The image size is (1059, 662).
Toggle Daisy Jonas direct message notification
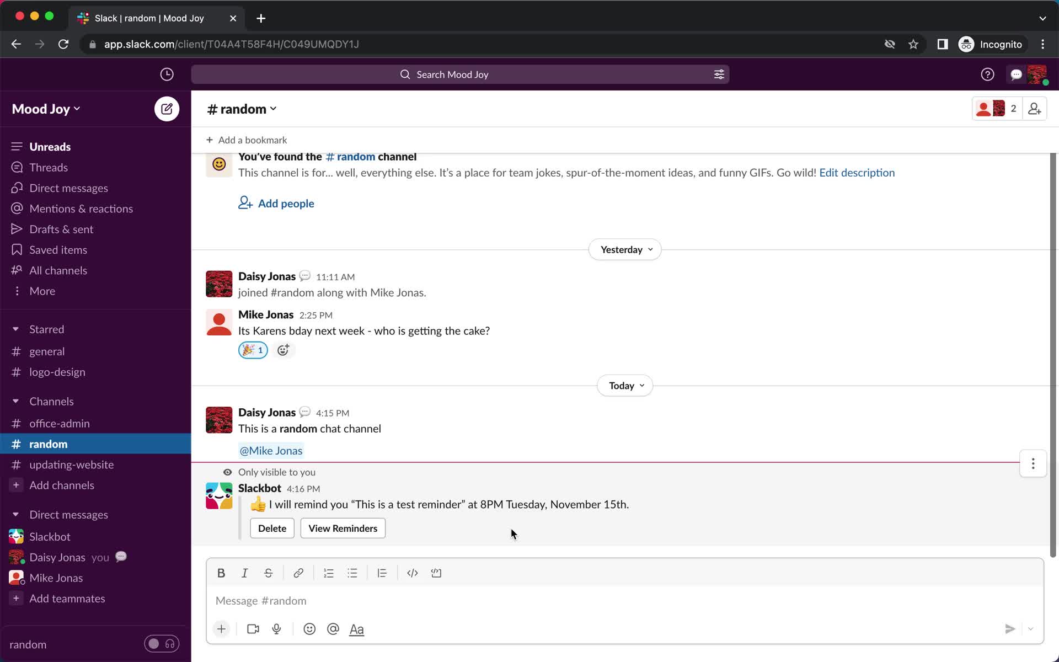pyautogui.click(x=121, y=557)
